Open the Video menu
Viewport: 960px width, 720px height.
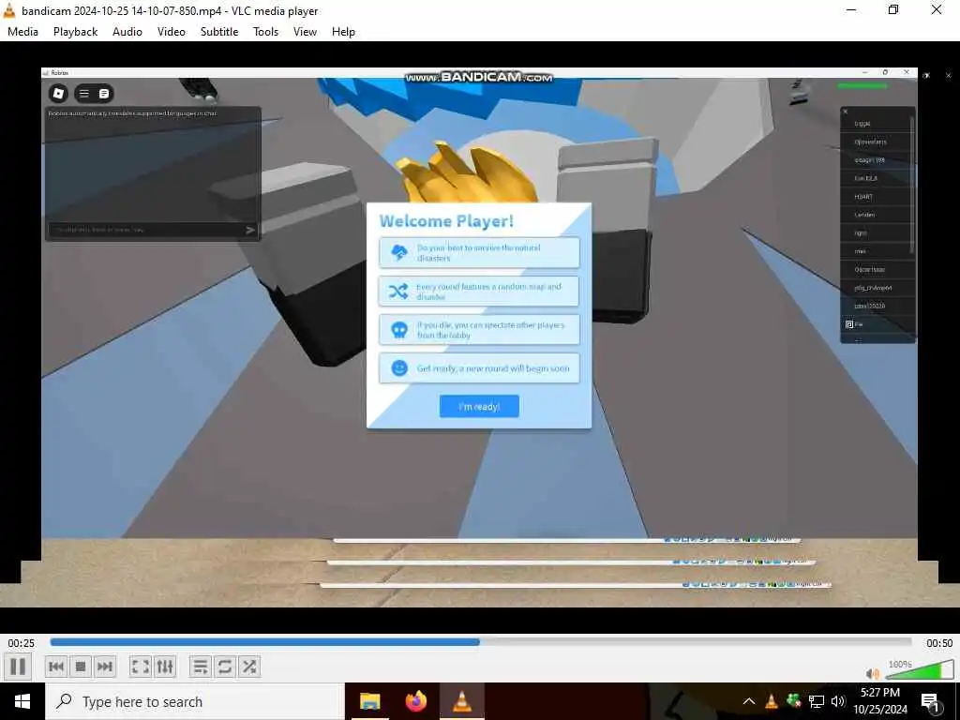(x=172, y=32)
